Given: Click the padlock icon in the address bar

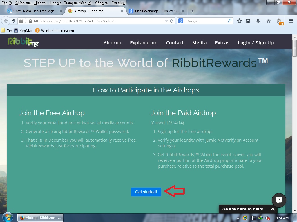Looking at the screenshot, I should pyautogui.click(x=30, y=21).
